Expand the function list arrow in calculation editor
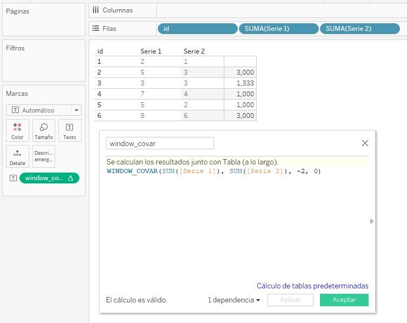Viewport: 407px width, 323px height. pos(371,221)
